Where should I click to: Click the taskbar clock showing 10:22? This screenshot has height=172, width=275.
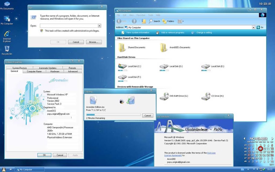[270, 170]
